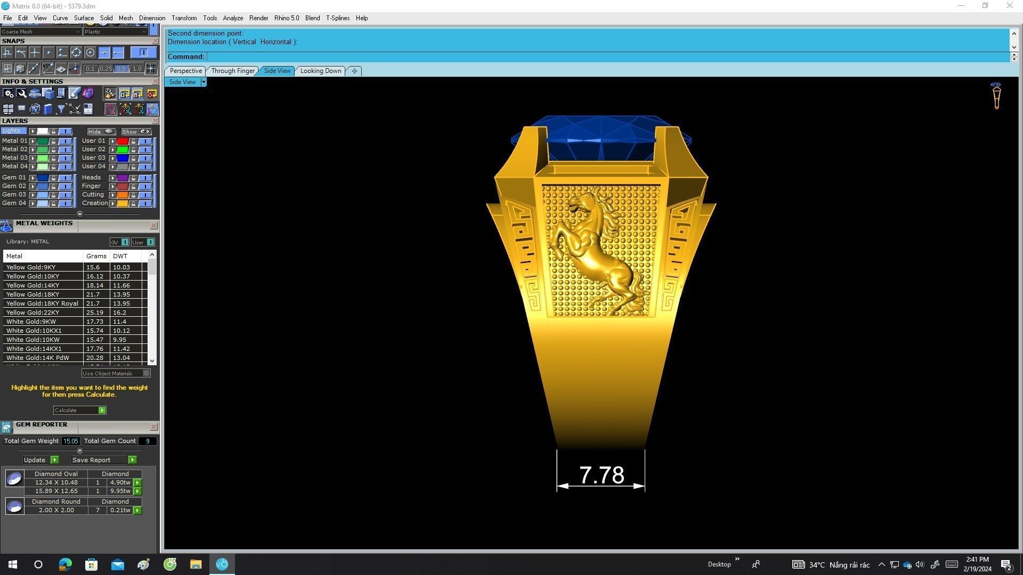
Task: Open the Plastic material dropdown
Action: (116, 31)
